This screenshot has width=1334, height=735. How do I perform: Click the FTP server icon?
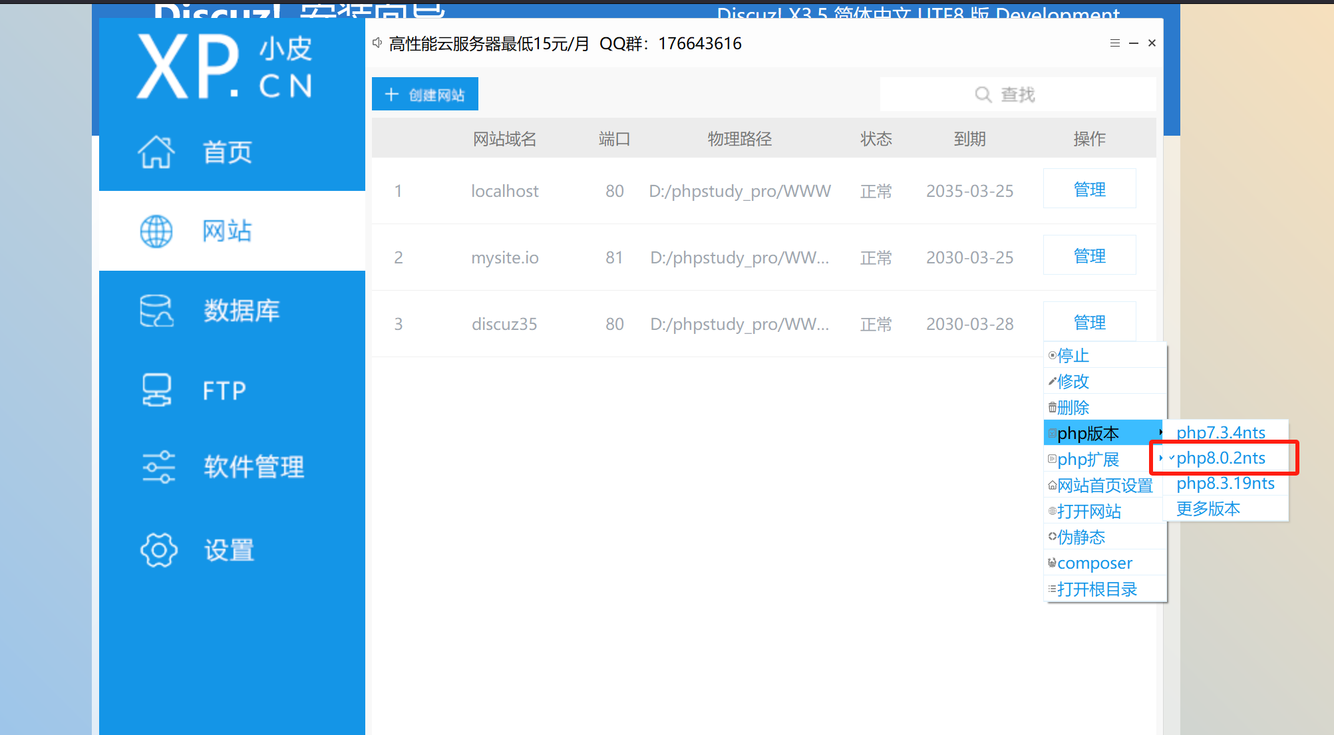156,390
